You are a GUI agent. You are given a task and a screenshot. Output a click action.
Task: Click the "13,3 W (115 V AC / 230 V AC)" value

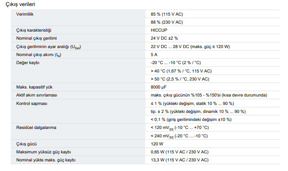179,160
